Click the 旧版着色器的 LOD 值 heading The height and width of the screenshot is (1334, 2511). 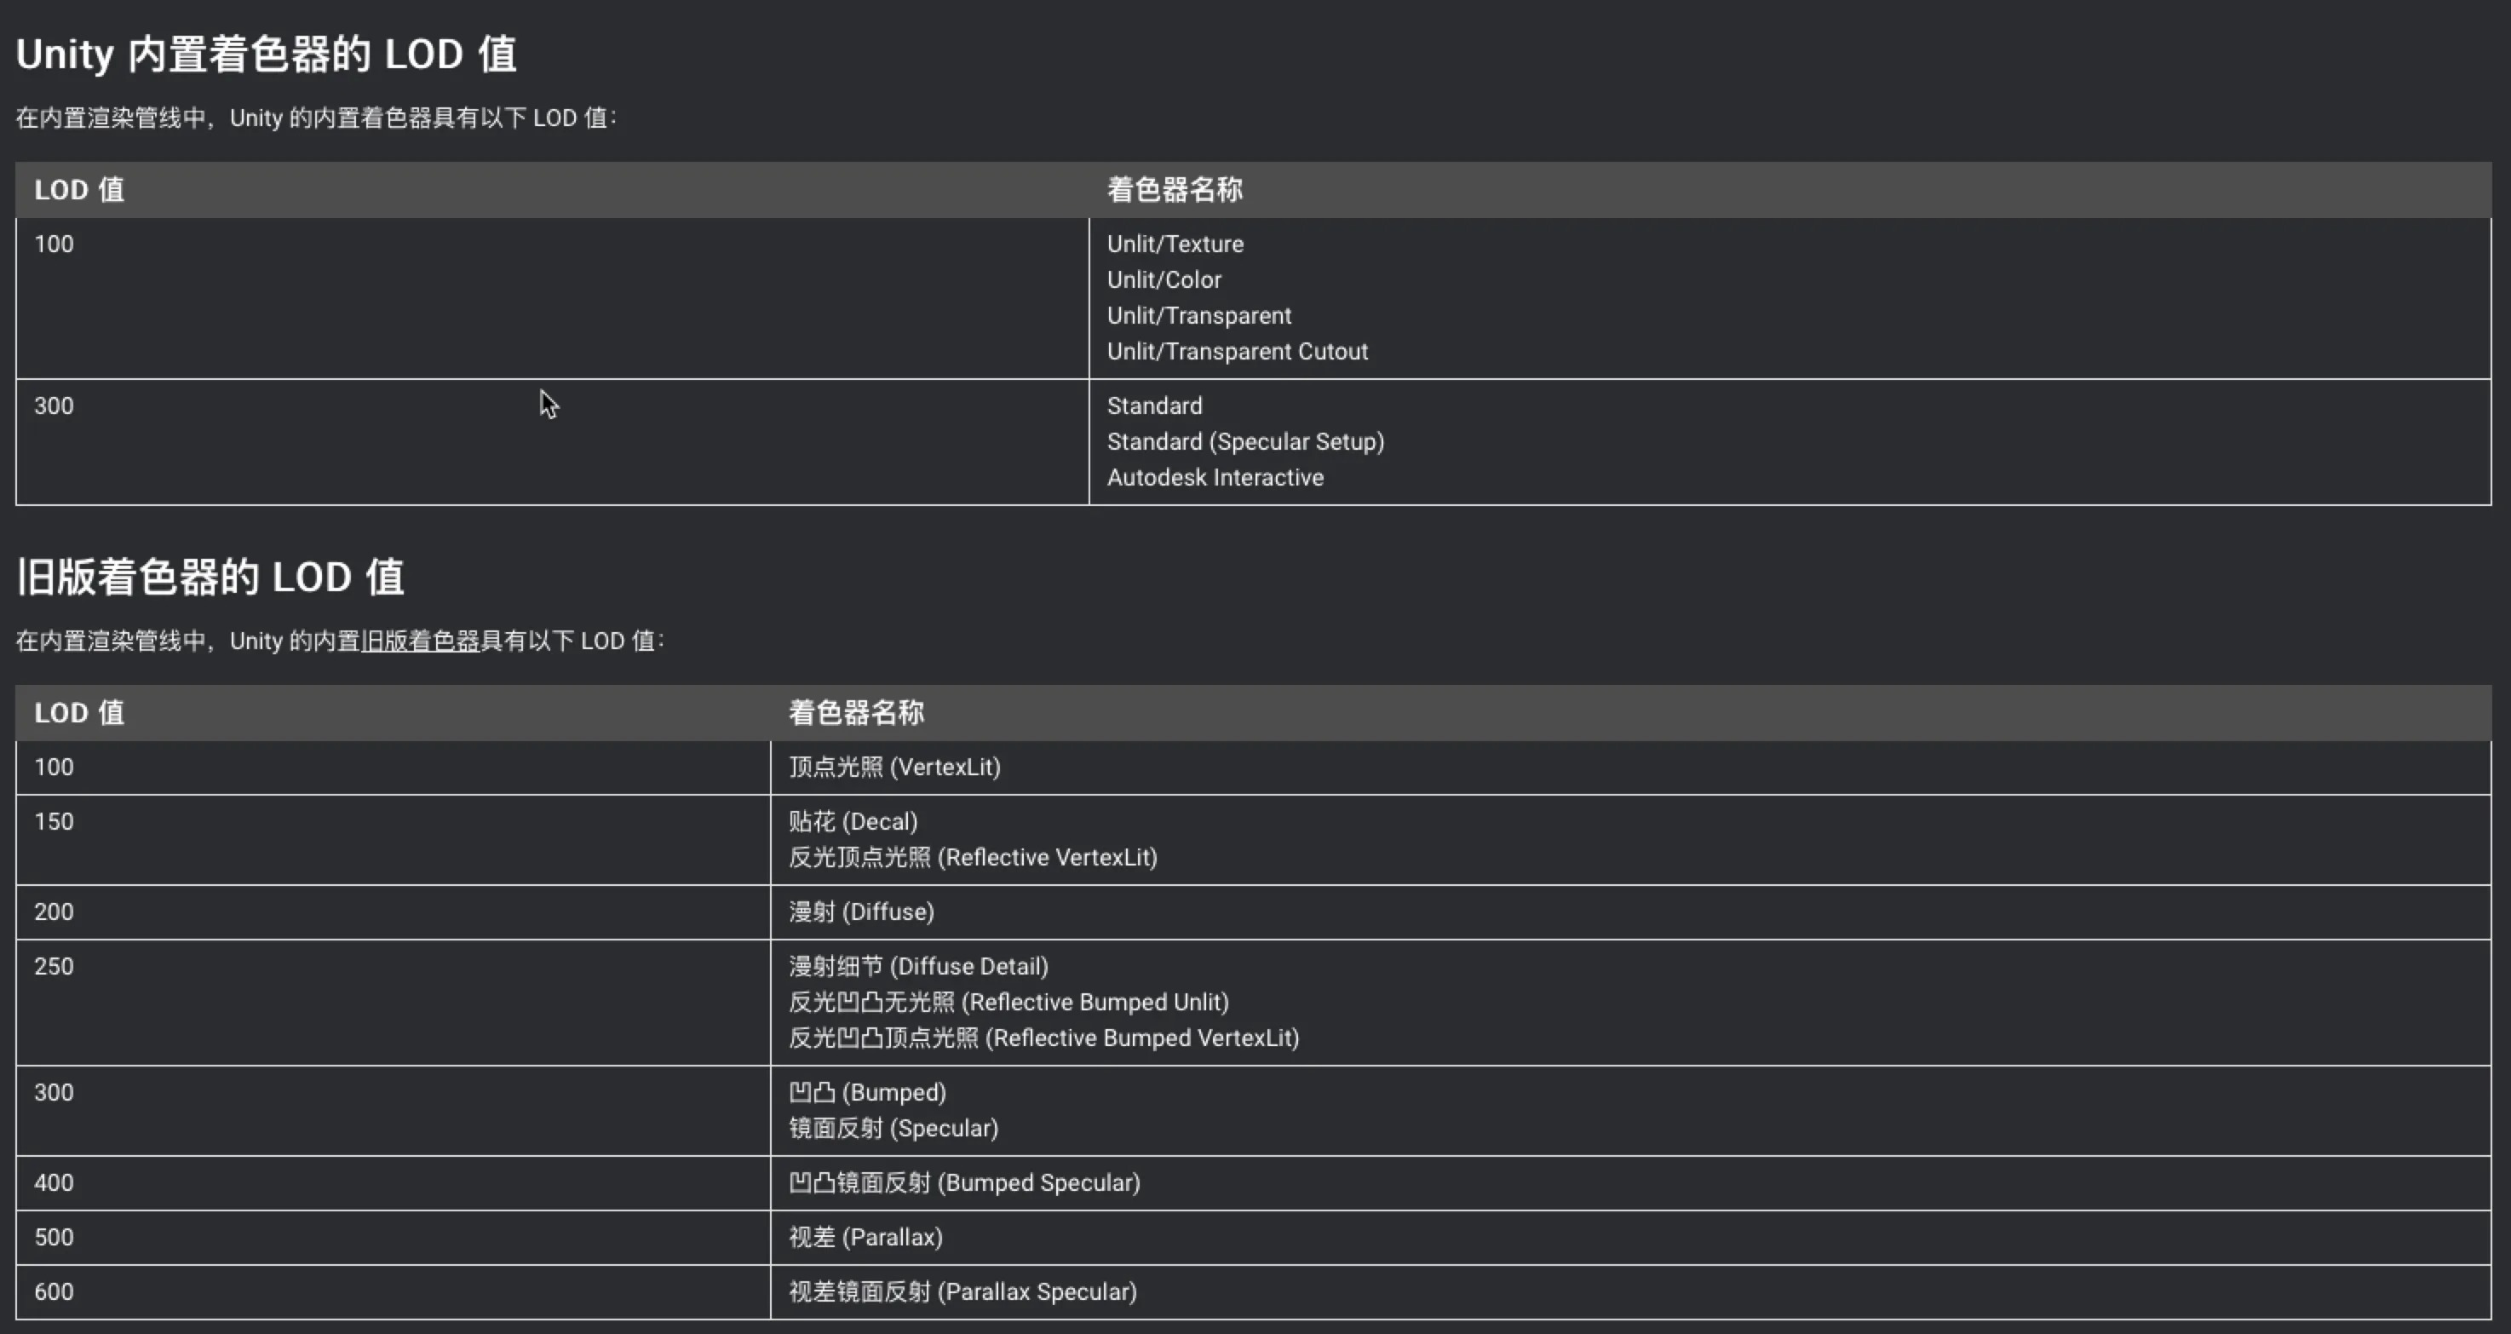[x=210, y=578]
